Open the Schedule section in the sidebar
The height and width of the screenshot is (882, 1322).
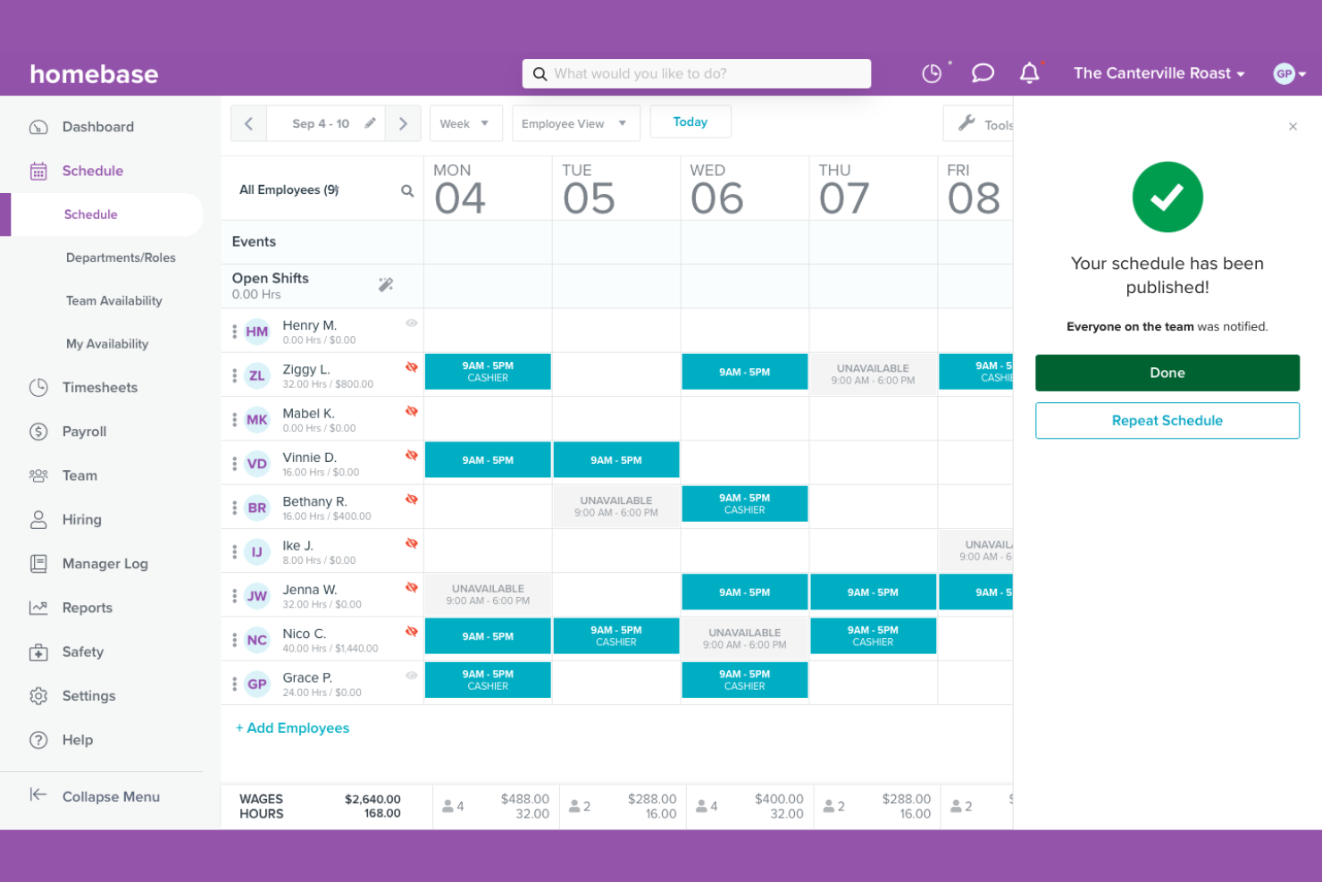click(92, 171)
